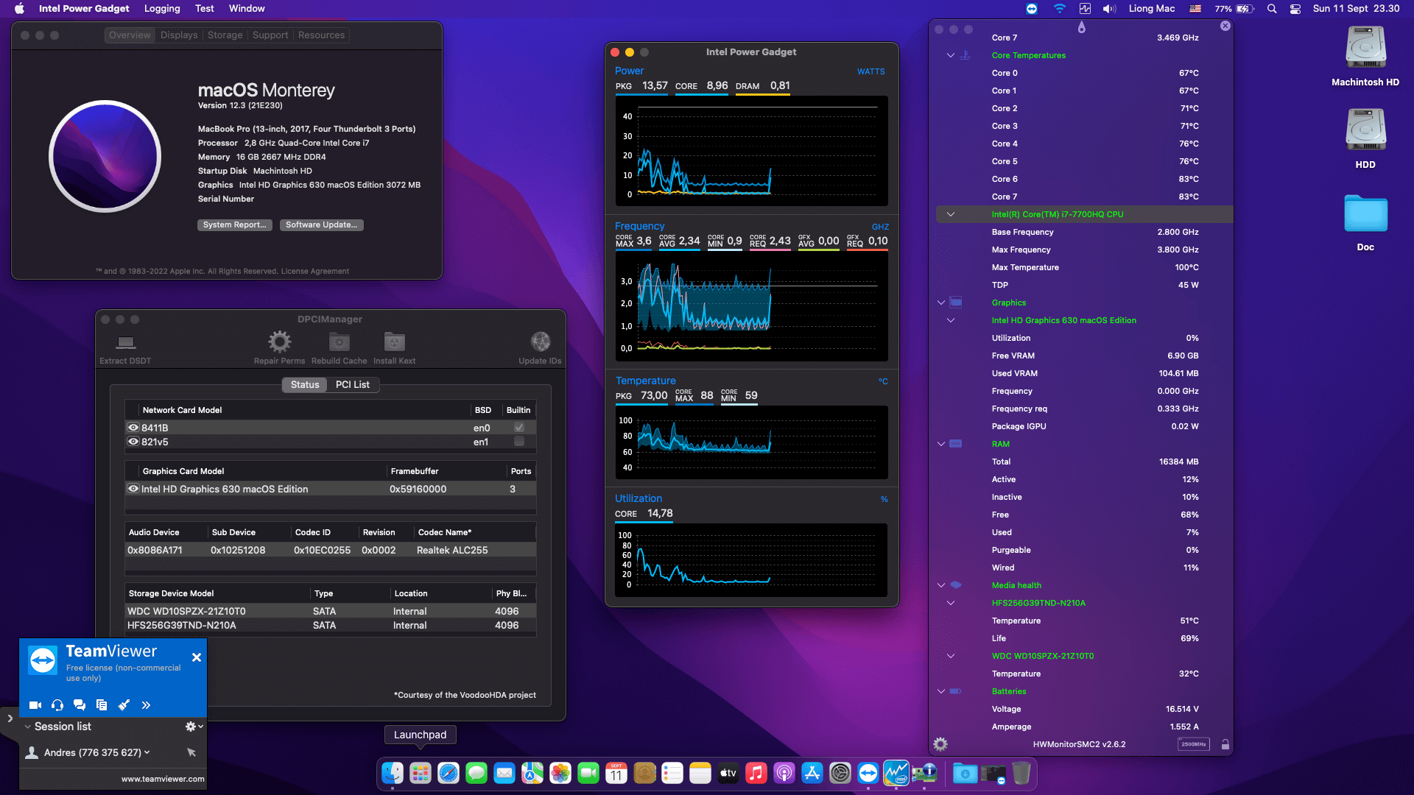This screenshot has height=795, width=1414.
Task: Click the eye icon beside 821v5
Action: tap(133, 442)
